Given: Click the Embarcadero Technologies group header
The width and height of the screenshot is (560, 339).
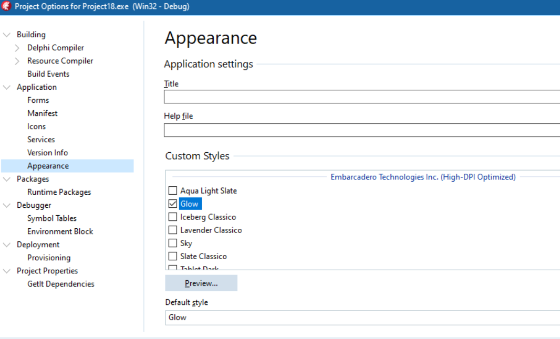Looking at the screenshot, I should (x=423, y=177).
